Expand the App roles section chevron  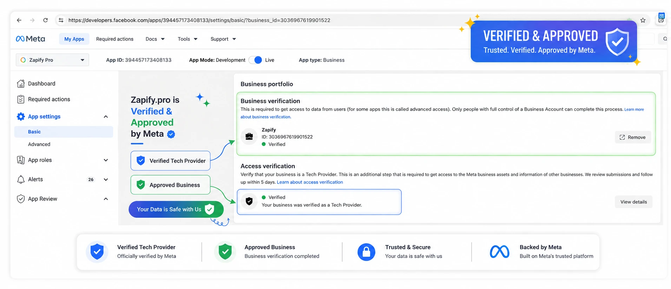point(106,160)
